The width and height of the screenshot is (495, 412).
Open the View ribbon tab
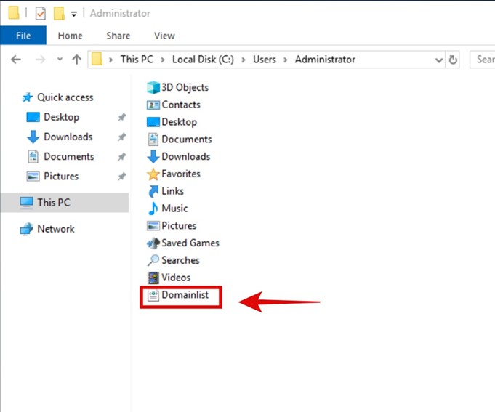coord(164,36)
